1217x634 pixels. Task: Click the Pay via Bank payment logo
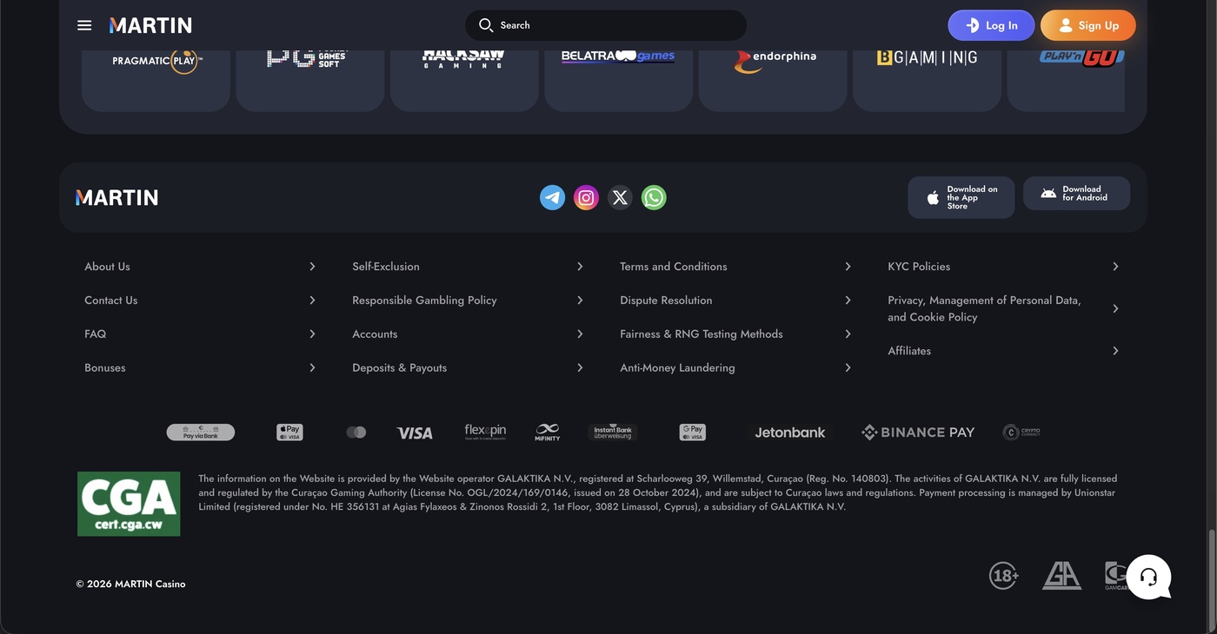pos(201,432)
